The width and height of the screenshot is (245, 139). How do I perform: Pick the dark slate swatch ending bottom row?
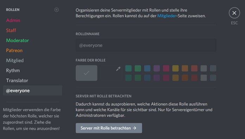[x=213, y=78]
